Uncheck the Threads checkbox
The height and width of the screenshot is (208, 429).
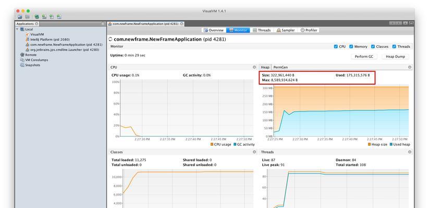[394, 47]
